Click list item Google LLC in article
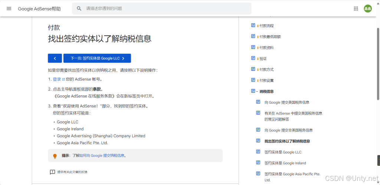Viewport: 380px width, 185px height. [x=68, y=122]
